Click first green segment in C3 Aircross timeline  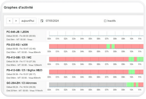130,85
